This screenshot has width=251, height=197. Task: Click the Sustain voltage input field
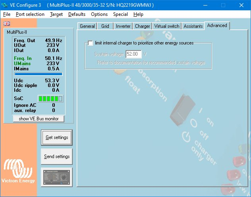click(133, 54)
